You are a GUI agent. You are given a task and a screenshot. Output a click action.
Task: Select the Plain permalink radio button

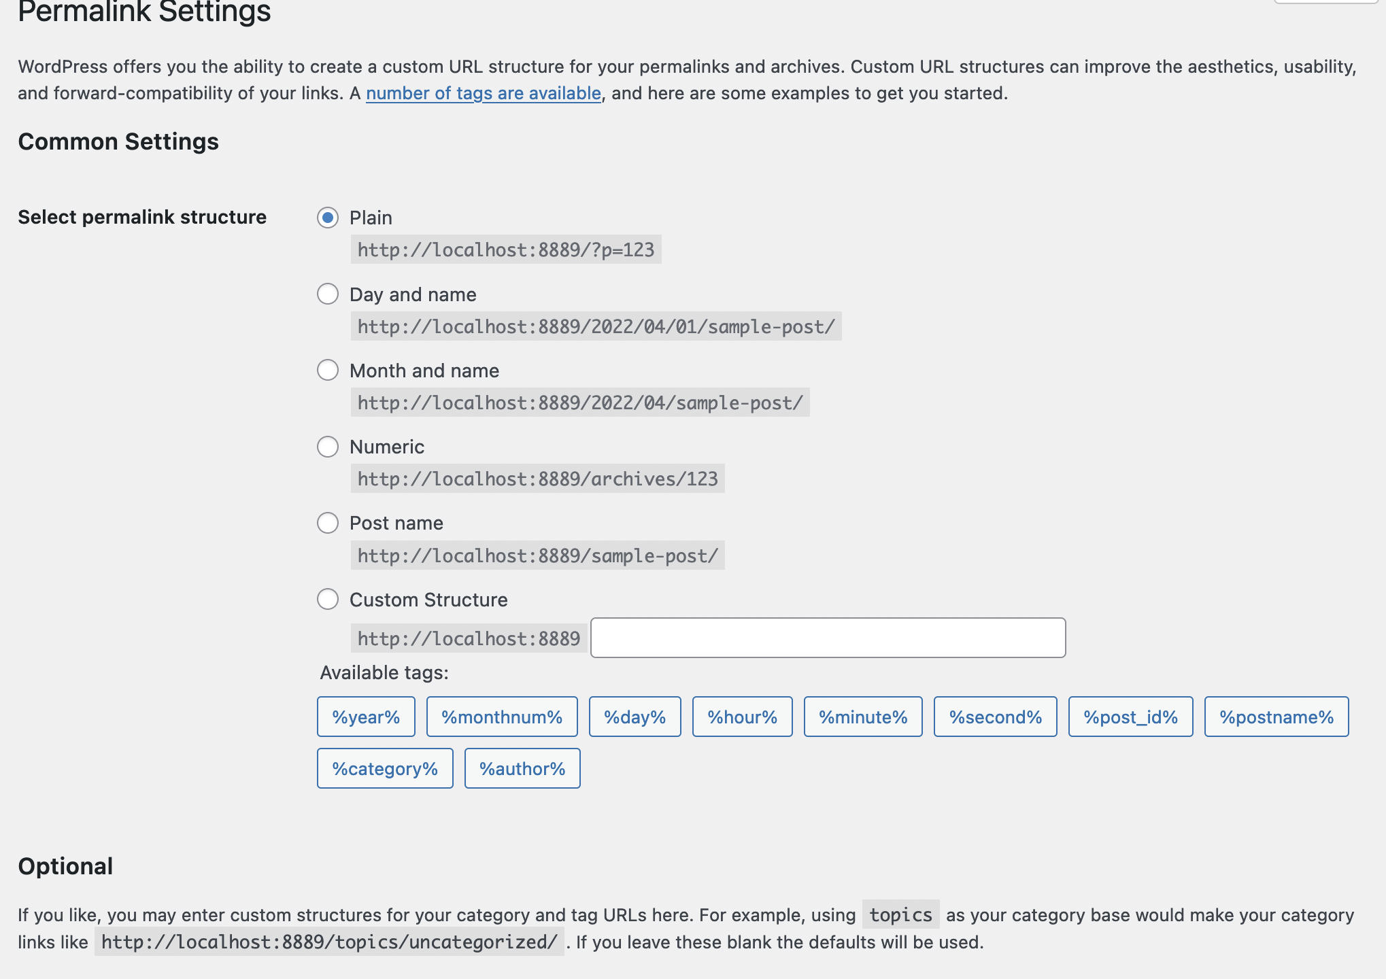pyautogui.click(x=328, y=218)
